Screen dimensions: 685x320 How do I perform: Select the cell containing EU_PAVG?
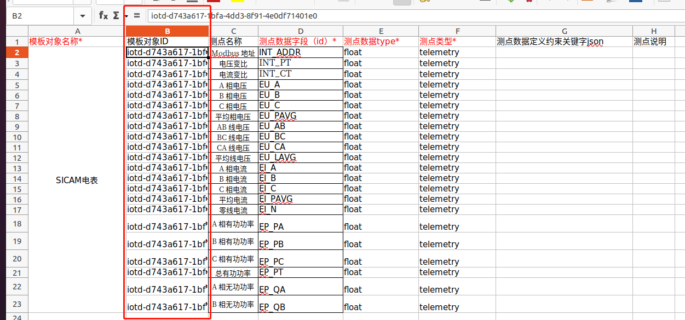[x=301, y=116]
